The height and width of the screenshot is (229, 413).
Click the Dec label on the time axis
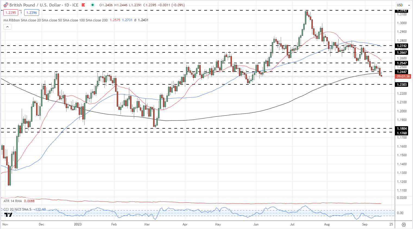(41, 224)
